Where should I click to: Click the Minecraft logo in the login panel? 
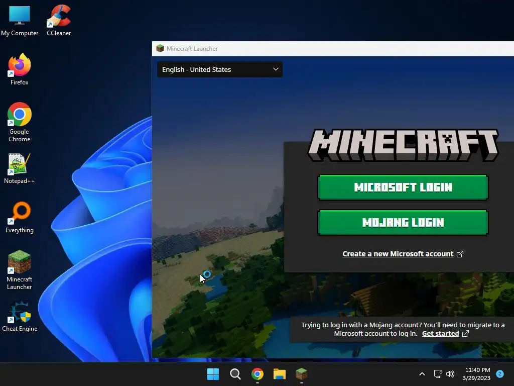point(403,145)
